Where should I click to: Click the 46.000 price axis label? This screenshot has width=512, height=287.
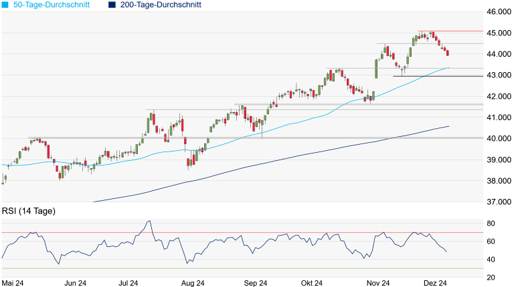pyautogui.click(x=495, y=12)
